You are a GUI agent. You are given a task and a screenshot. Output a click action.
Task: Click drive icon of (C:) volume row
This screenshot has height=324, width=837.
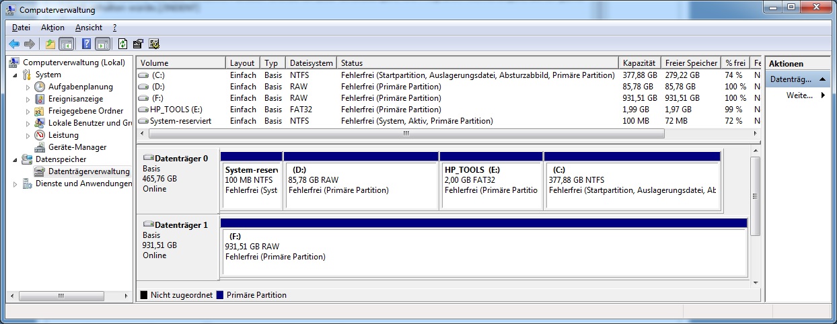click(144, 75)
